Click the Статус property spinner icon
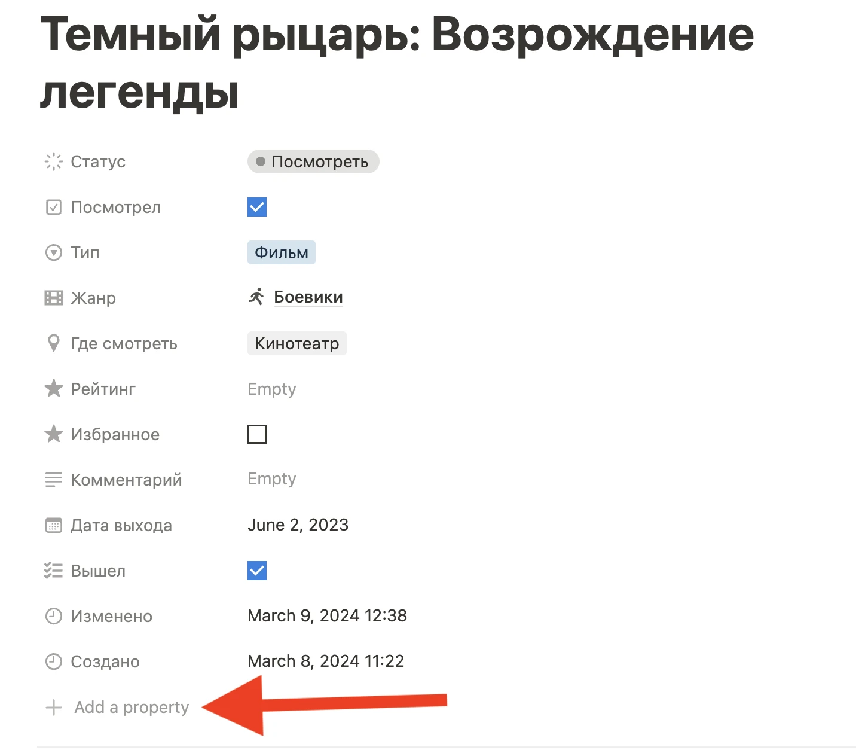 [54, 161]
